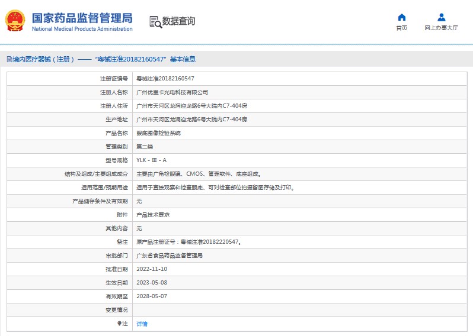Click the 产品储存条件及有效期 row label
The width and height of the screenshot is (473, 336).
click(100, 201)
